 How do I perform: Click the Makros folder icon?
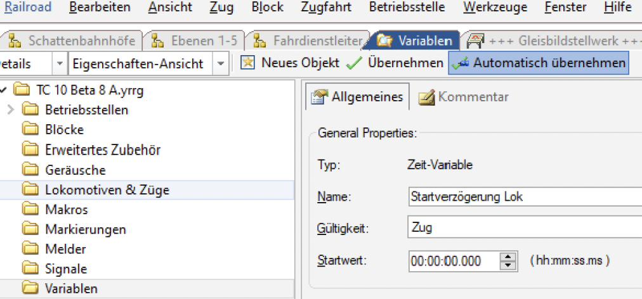30,209
